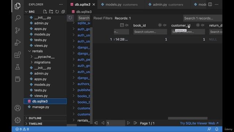Go to first page of records
234x132 pixels.
[x=96, y=123]
